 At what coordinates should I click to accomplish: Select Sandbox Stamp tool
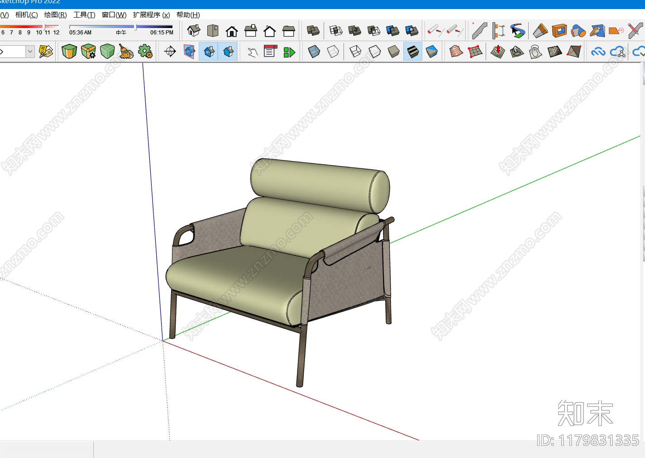pos(517,52)
